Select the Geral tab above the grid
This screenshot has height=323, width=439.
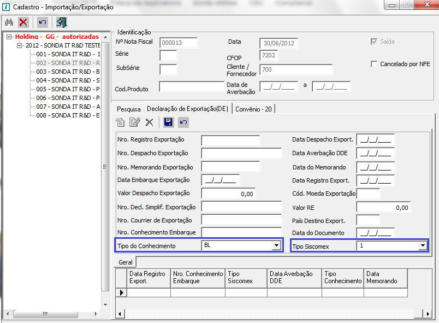125,263
